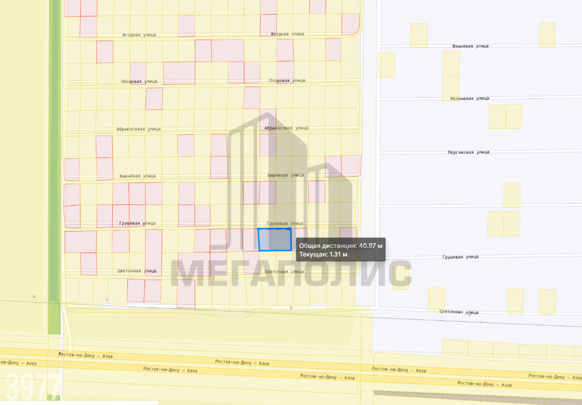This screenshot has height=405, width=582.
Task: Select the yellow parcel pair below Яблоневая улица
Action: point(506,116)
